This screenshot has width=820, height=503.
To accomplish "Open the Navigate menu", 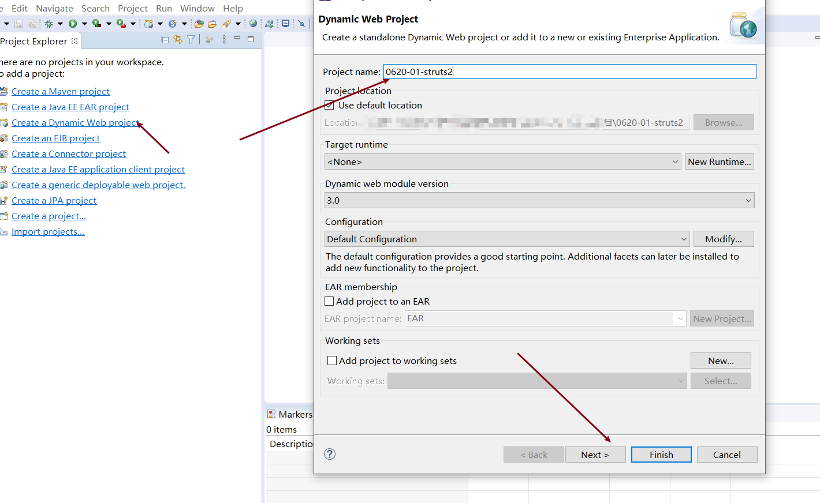I will pos(54,8).
